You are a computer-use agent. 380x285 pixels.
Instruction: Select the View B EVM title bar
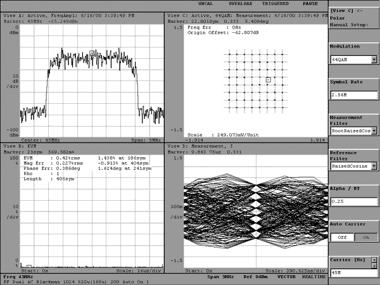coord(82,146)
